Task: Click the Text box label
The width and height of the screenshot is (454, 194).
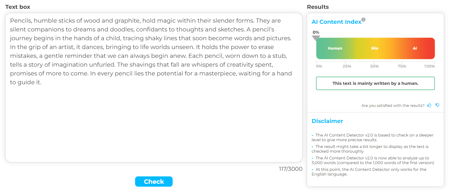Action: point(18,7)
